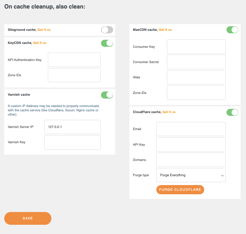Turn off the Varnish cache switch
The height and width of the screenshot is (234, 246).
107,95
